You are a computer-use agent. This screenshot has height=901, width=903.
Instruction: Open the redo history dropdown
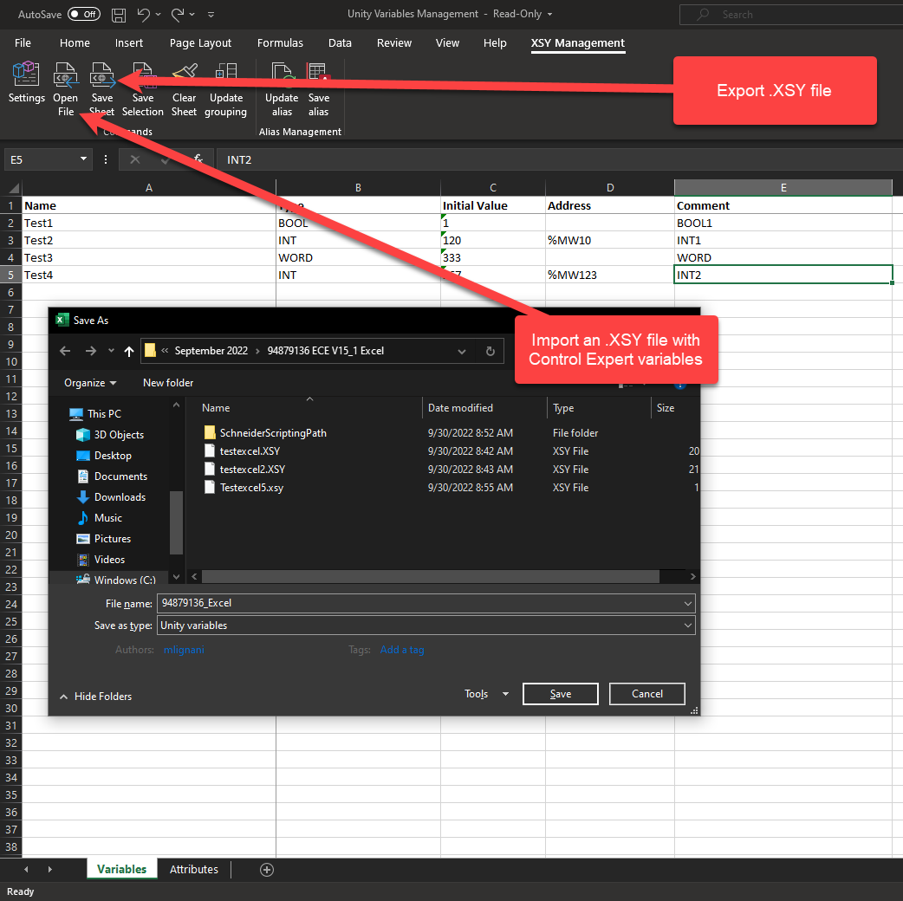tap(192, 15)
